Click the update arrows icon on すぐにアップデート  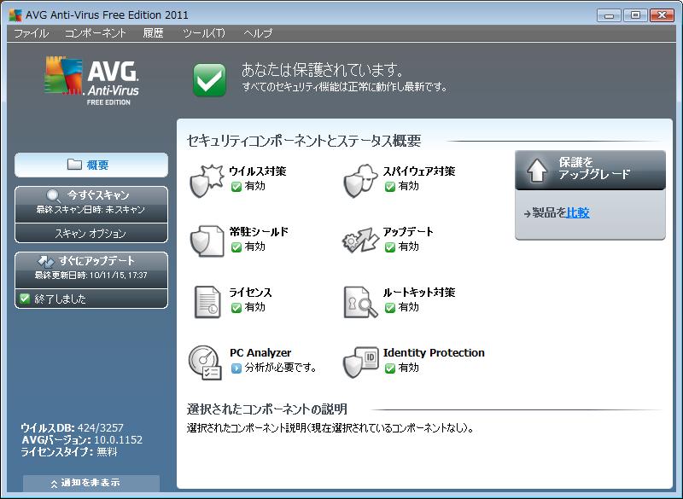coord(46,261)
